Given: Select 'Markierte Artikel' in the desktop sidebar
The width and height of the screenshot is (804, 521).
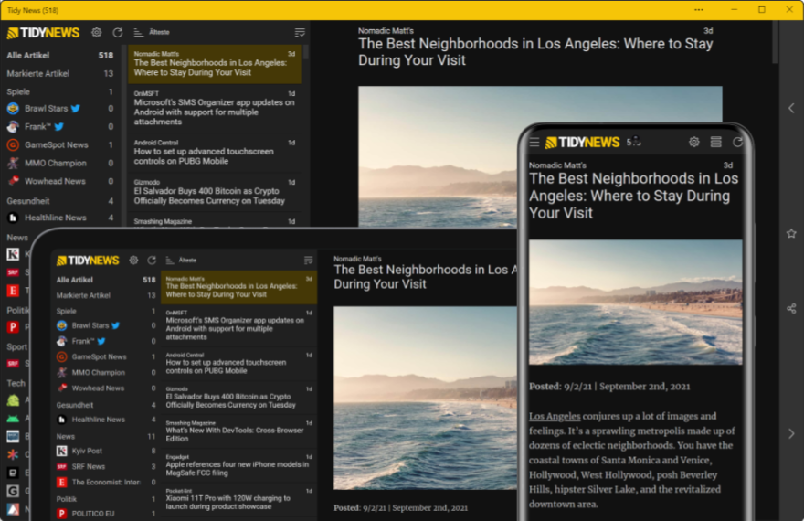Looking at the screenshot, I should (x=38, y=73).
